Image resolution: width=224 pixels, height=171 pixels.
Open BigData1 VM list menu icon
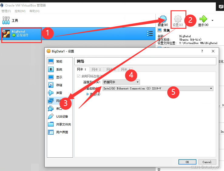point(150,34)
